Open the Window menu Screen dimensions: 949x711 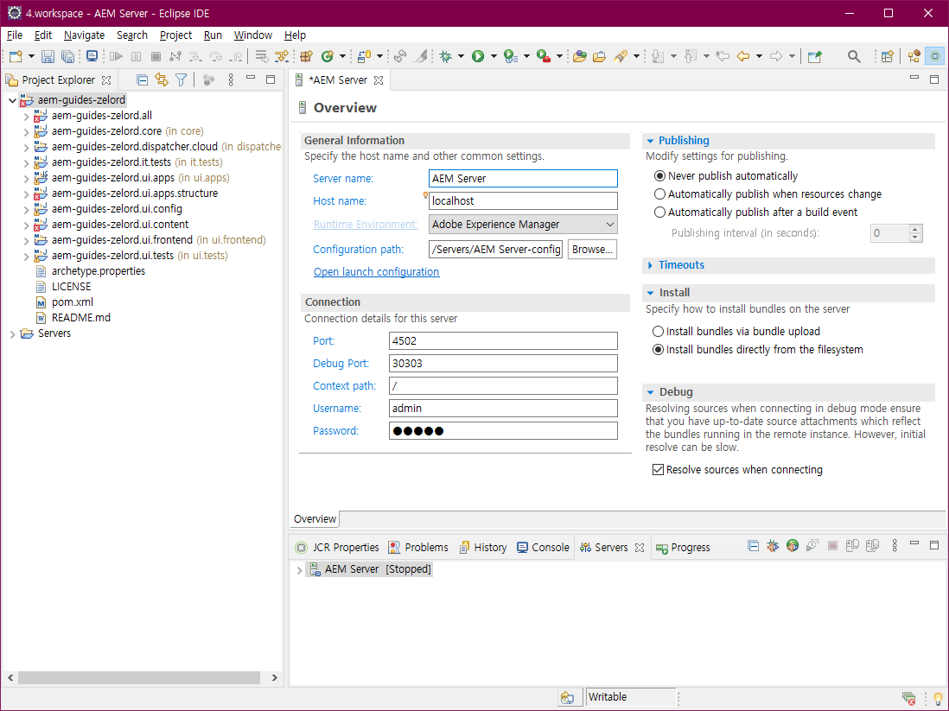(253, 35)
